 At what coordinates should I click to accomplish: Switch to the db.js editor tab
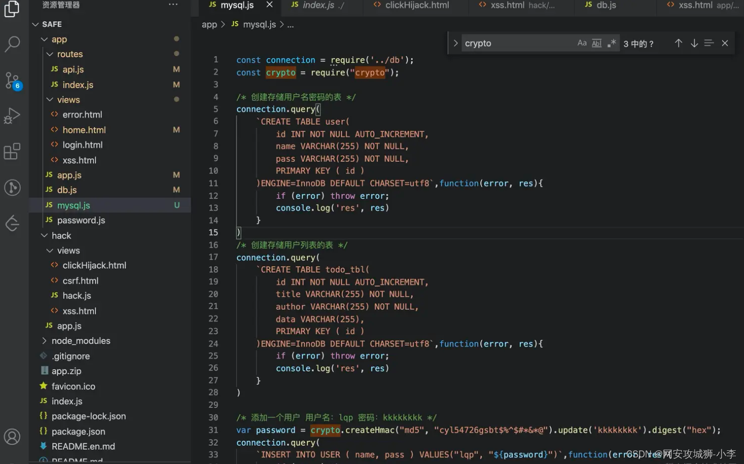point(606,5)
